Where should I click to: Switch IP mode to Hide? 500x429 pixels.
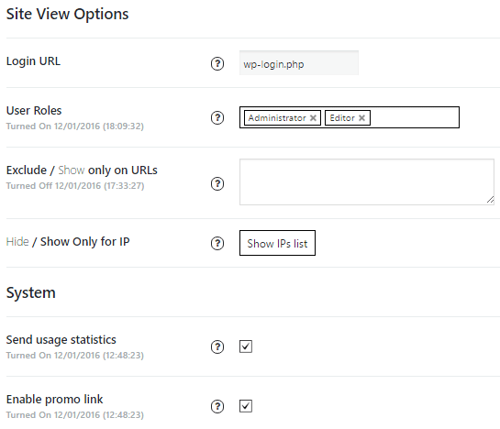point(17,242)
